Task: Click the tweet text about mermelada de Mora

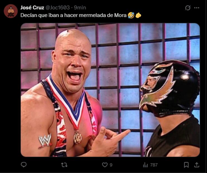Action: coord(74,15)
